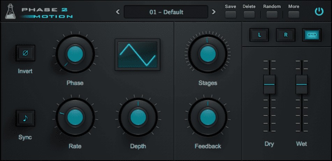Image resolution: width=332 pixels, height=161 pixels.
Task: Enable tempo Sync note button
Action: coord(26,118)
